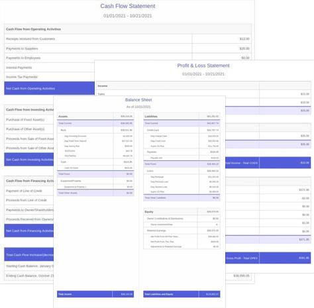
Task: Select the Purchase of Fixed Asset(s) row
Action: [29, 120]
